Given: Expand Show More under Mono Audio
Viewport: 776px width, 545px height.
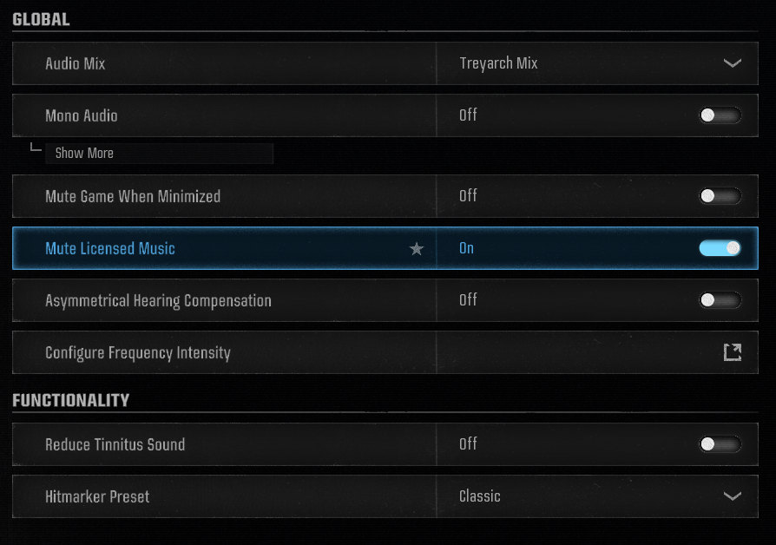Looking at the screenshot, I should pos(84,154).
